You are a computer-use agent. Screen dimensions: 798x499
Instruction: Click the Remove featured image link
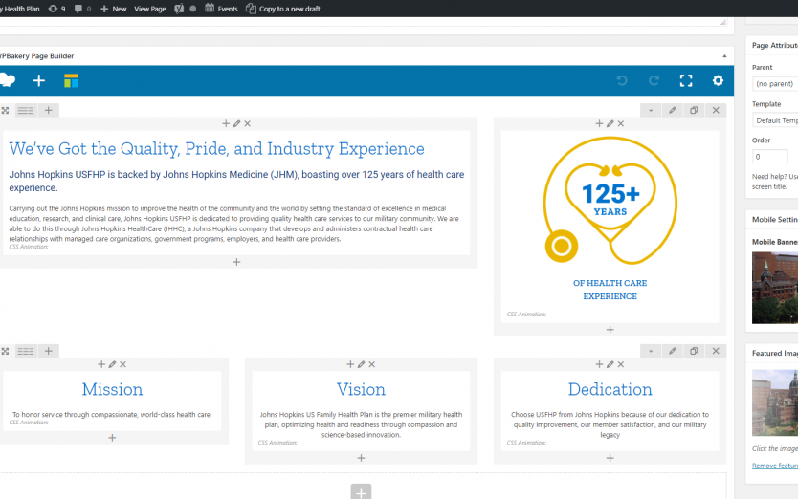[x=774, y=466]
